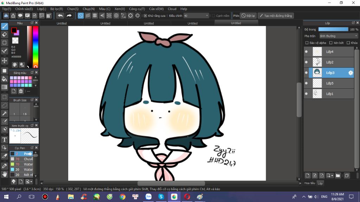Click the Độ trong opacity slider
This screenshot has width=360, height=202.
point(333,29)
